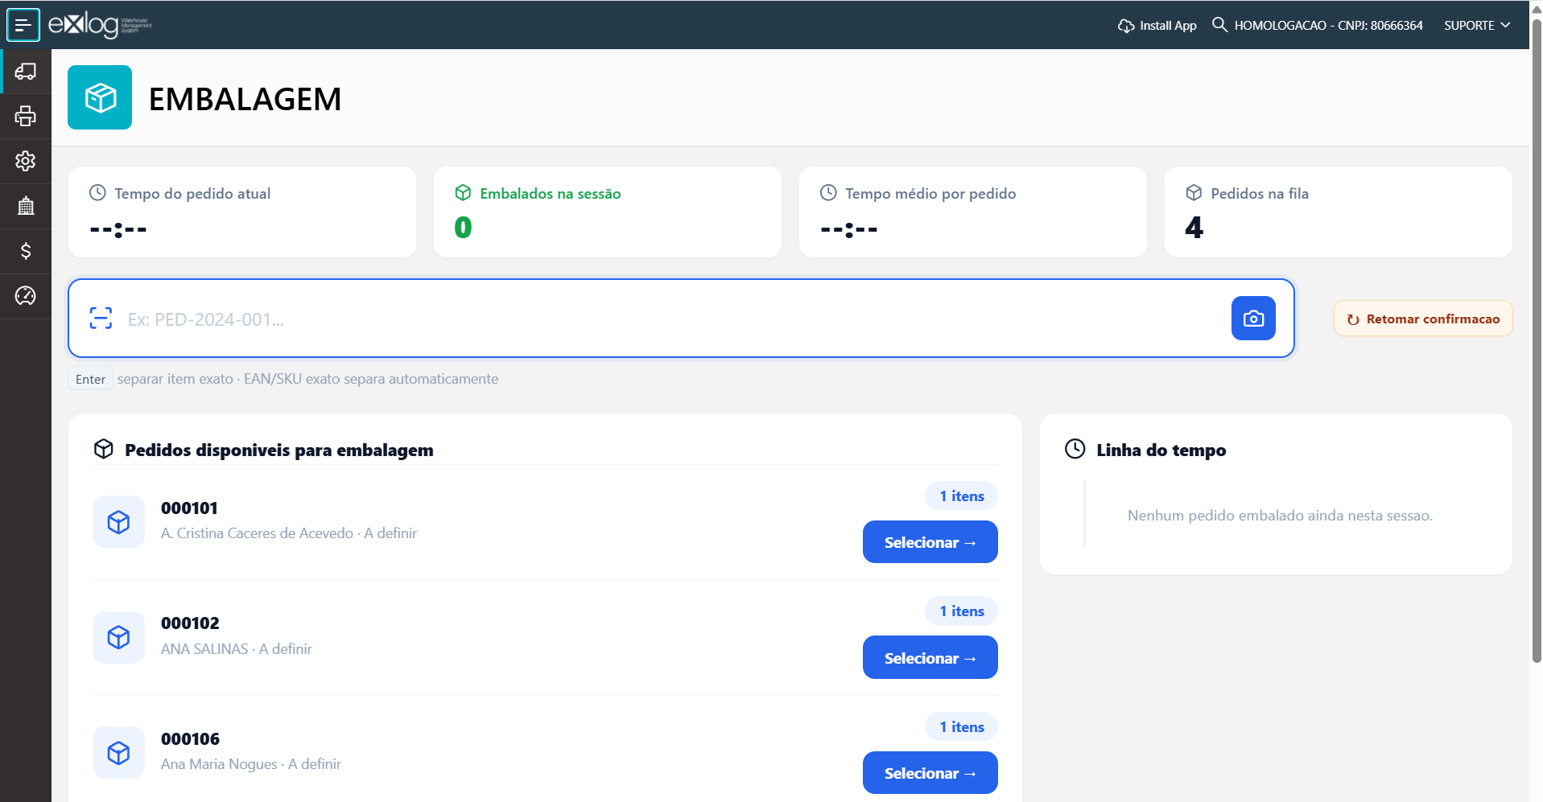Click HOMOLOGACAO - CNPJ: 80666364 text
The height and width of the screenshot is (802, 1543).
pyautogui.click(x=1328, y=26)
